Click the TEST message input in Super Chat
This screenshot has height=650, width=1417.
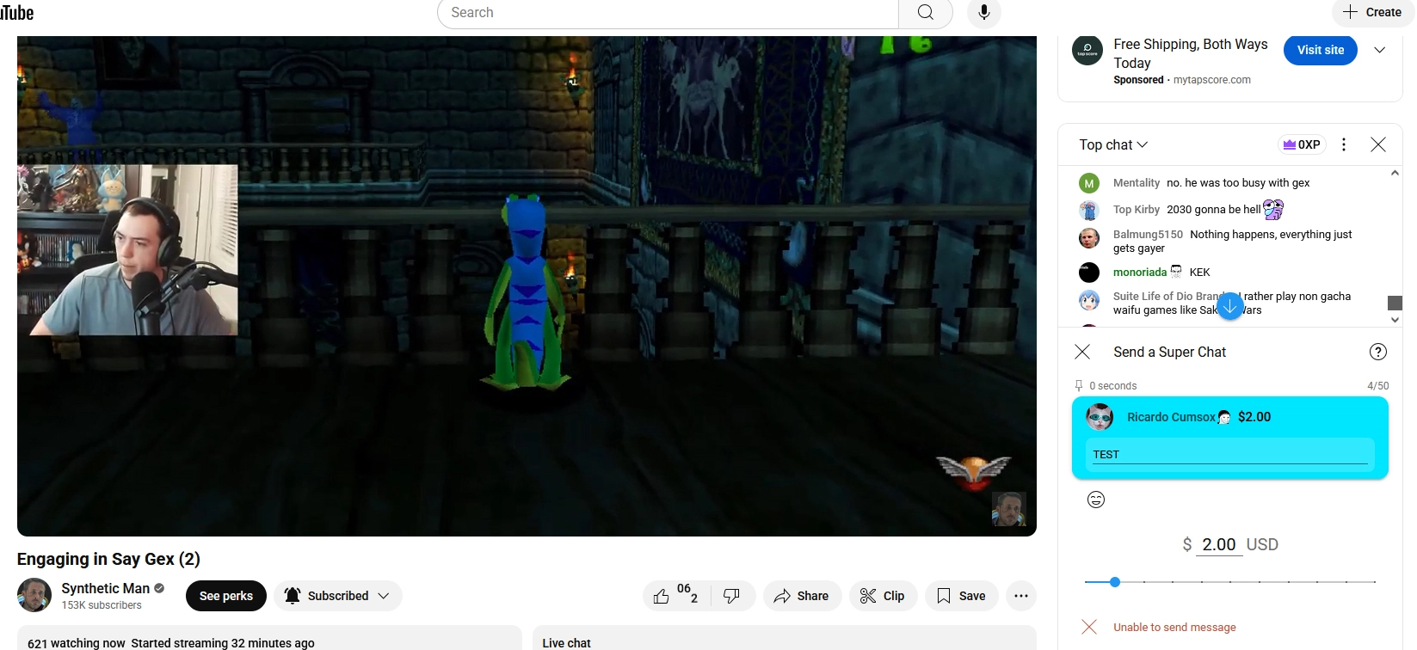1230,454
